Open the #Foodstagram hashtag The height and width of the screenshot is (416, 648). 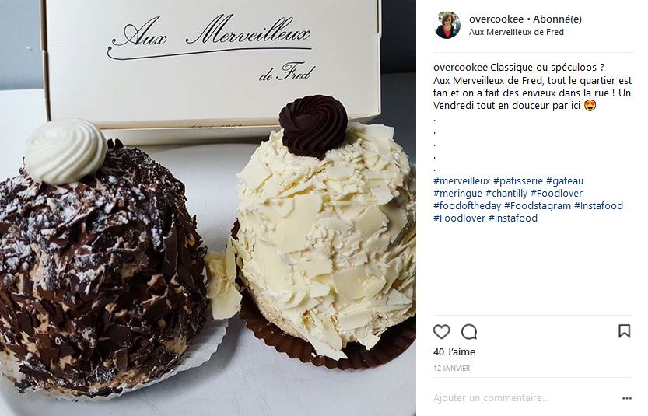click(538, 206)
